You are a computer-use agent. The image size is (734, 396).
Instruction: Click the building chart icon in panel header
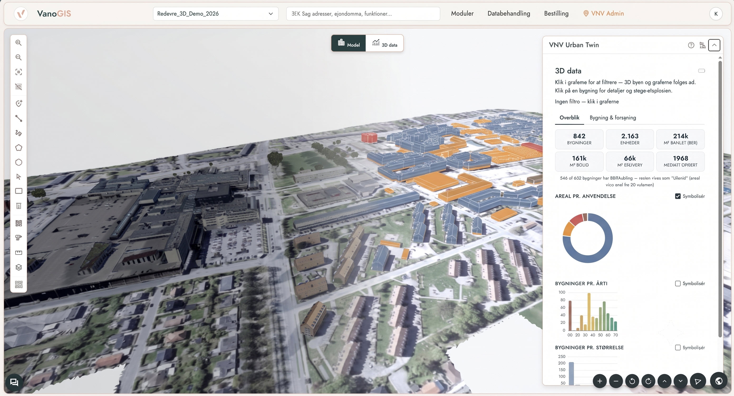(x=702, y=45)
